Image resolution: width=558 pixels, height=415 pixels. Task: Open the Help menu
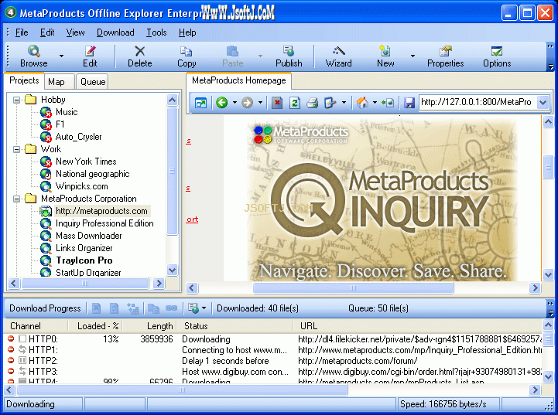187,32
